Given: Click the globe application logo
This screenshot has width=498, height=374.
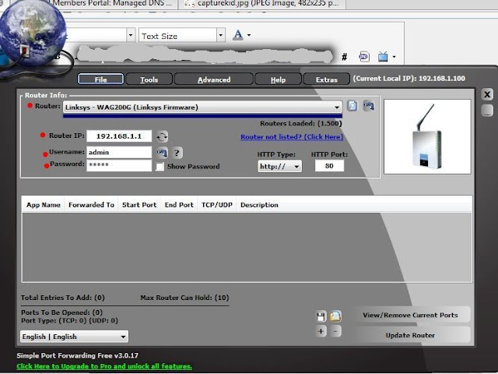Looking at the screenshot, I should tap(33, 32).
